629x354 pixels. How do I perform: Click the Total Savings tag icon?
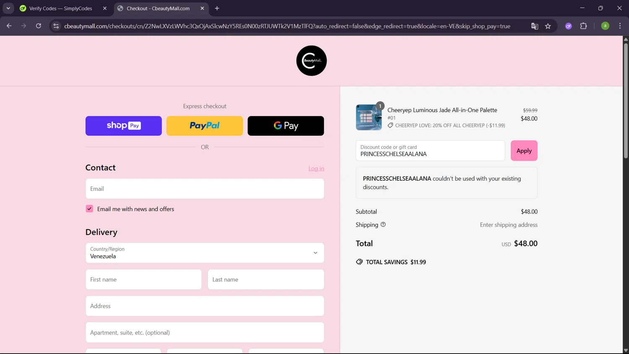pyautogui.click(x=359, y=262)
